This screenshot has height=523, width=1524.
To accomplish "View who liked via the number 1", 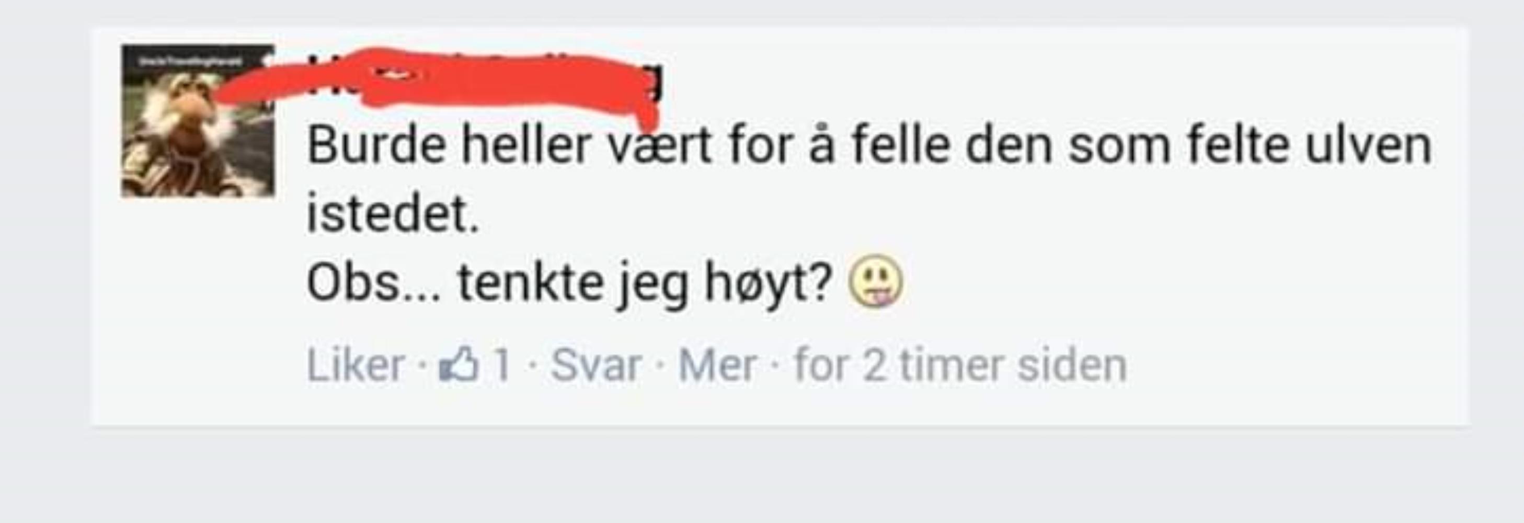I will [502, 365].
